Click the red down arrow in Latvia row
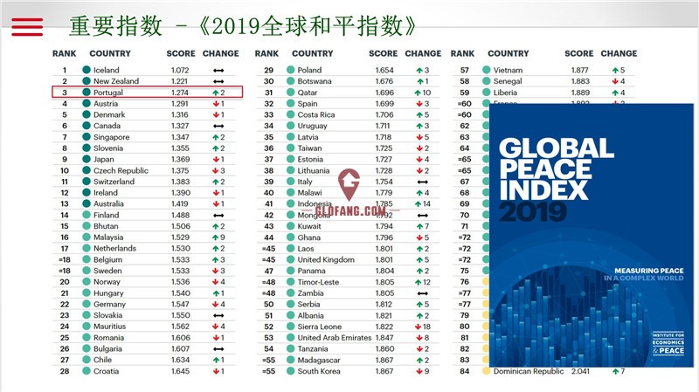Screen dimensions: 699x392 [419, 137]
